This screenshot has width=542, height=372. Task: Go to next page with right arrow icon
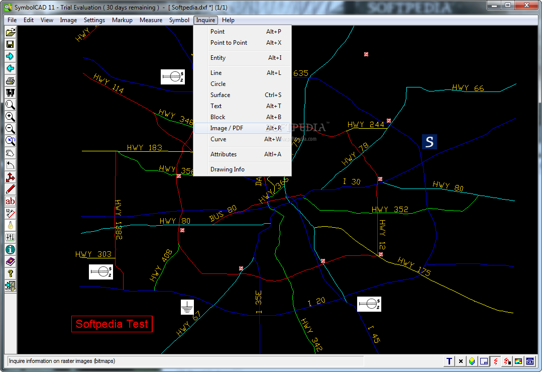point(11,56)
